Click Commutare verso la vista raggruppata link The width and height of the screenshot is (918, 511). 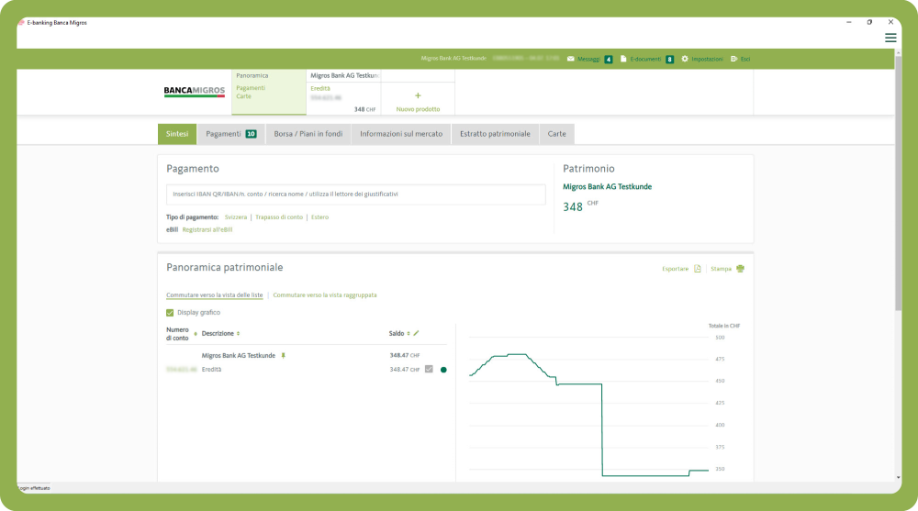(x=325, y=295)
